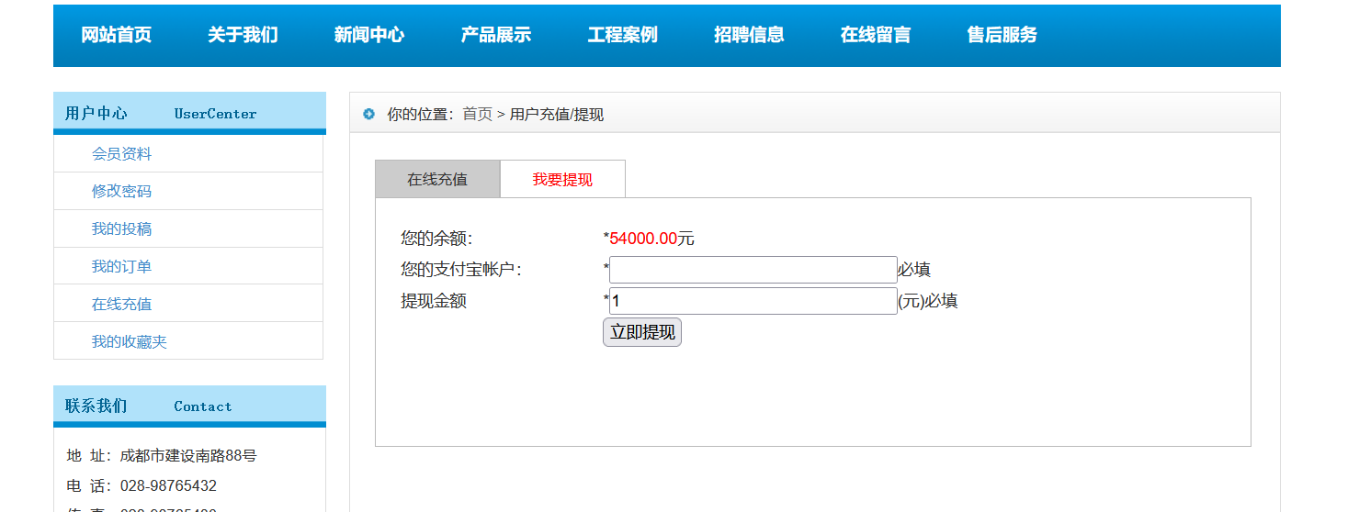Open 新闻中心 in navigation bar
Image resolution: width=1359 pixels, height=512 pixels.
(369, 35)
